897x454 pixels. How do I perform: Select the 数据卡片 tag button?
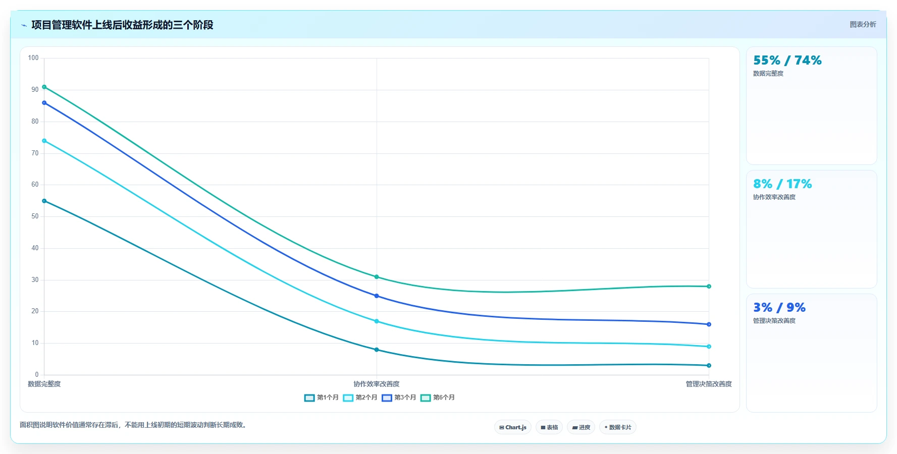click(x=618, y=427)
